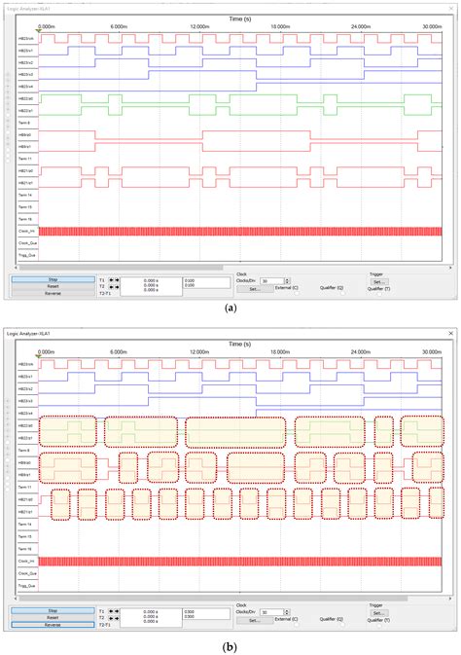Click Reset in the upper Logic Analyzer window

tap(53, 286)
